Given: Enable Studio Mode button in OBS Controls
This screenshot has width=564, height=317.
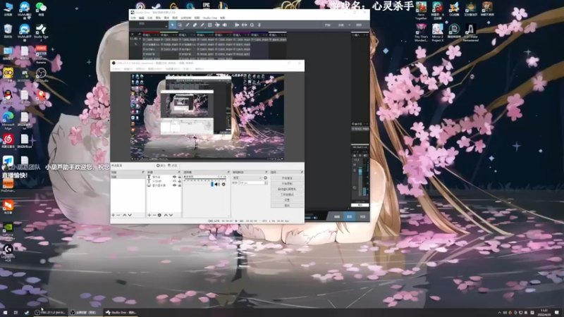Looking at the screenshot, I should pyautogui.click(x=287, y=194).
